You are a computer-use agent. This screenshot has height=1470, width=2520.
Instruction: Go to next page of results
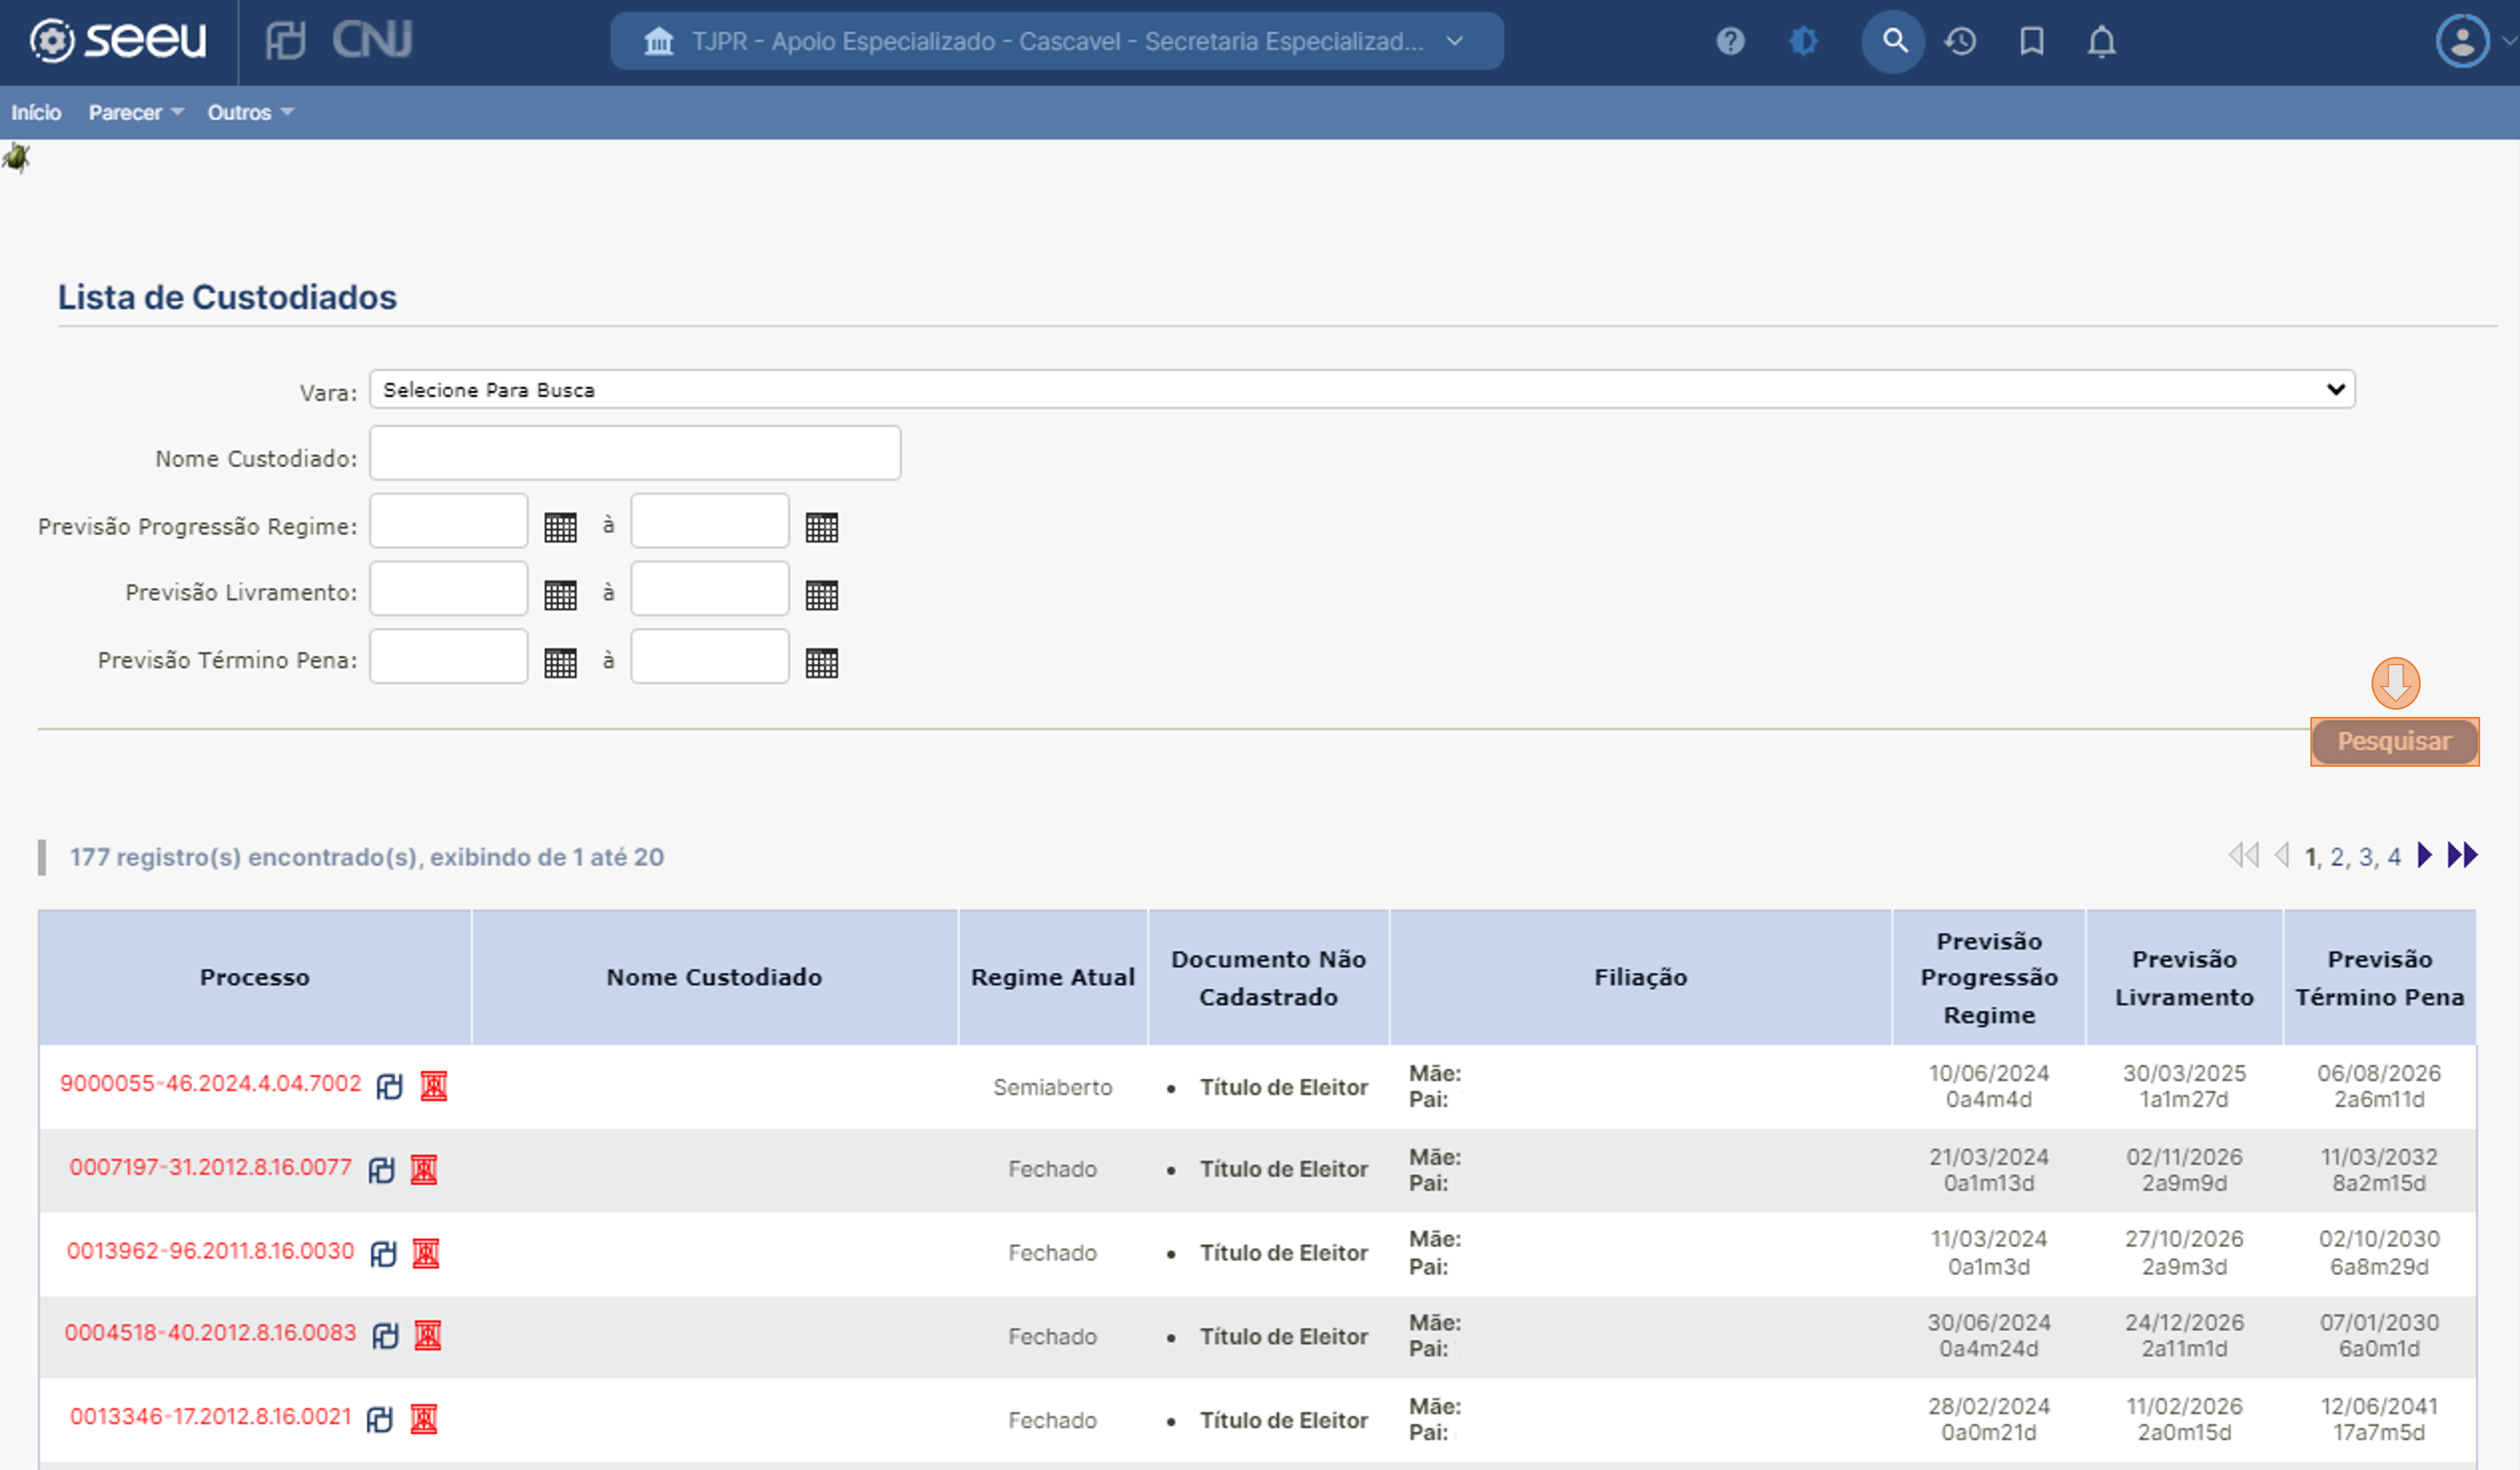click(2424, 855)
